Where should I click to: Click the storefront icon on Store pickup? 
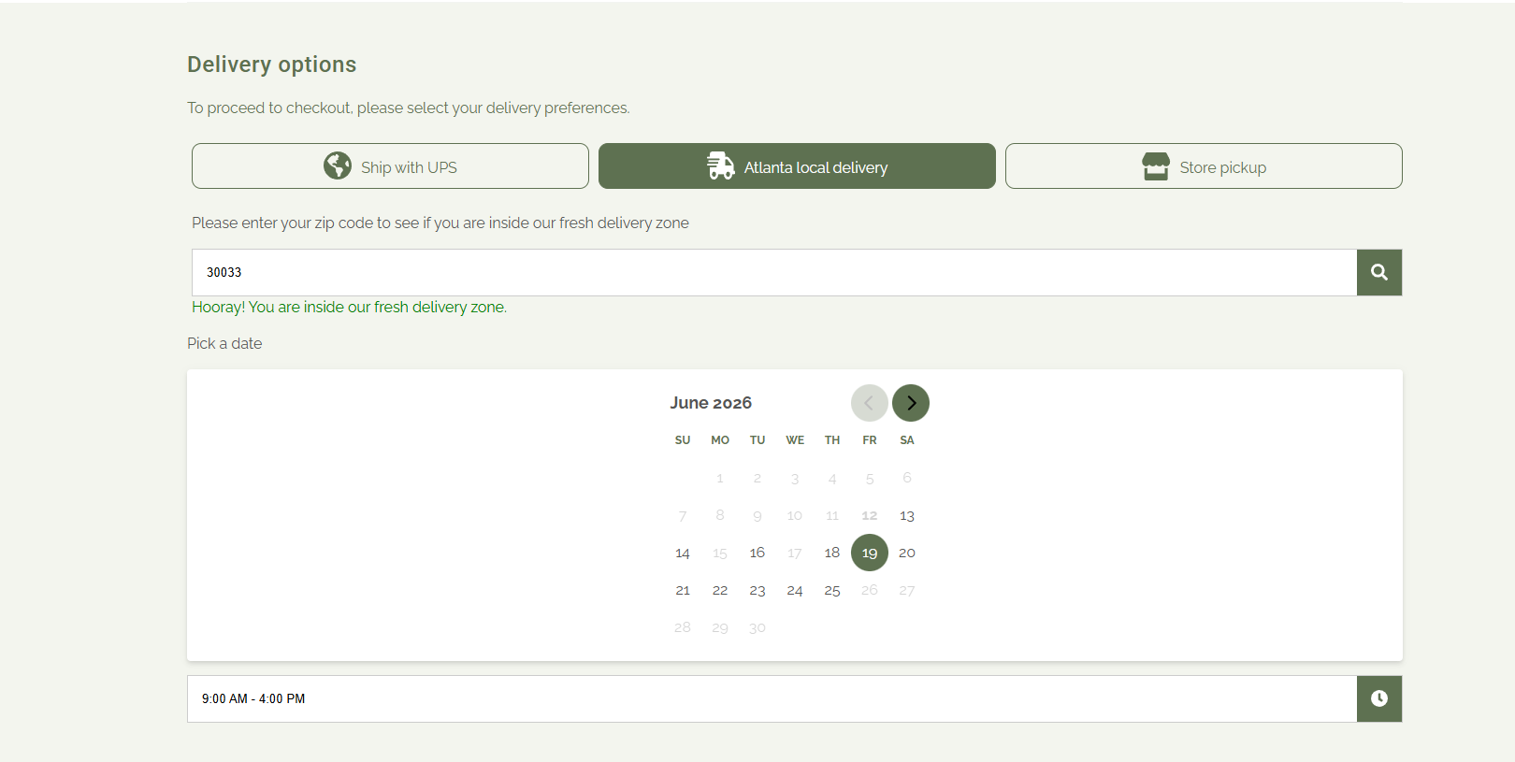[x=1156, y=165]
